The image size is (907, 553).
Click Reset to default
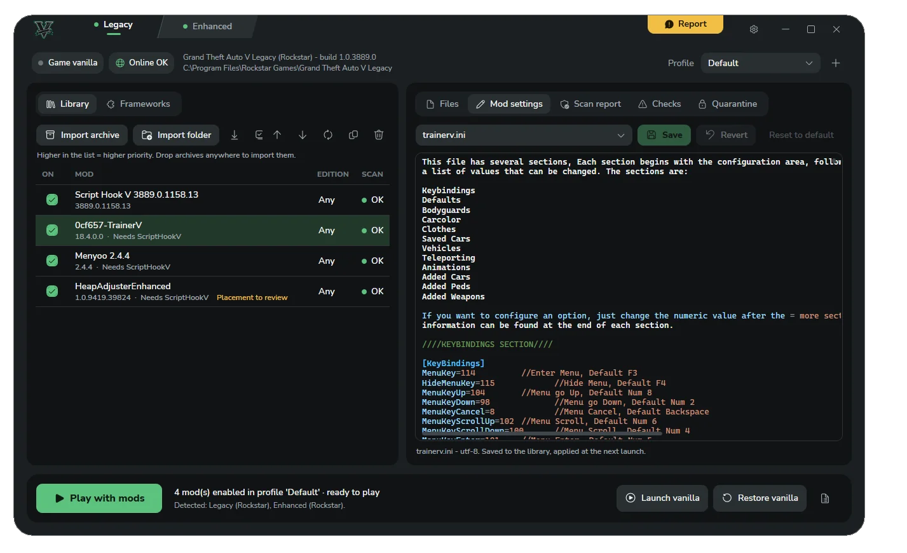tap(801, 135)
